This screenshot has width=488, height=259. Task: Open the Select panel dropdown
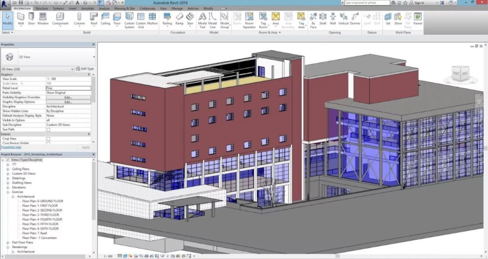pos(8,32)
